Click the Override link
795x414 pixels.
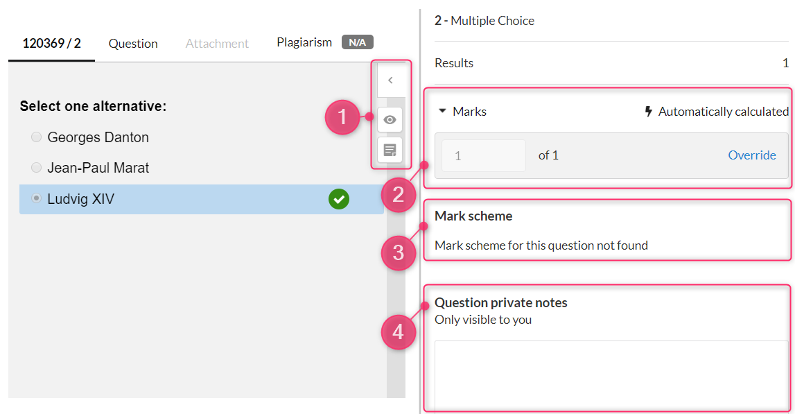tap(752, 155)
